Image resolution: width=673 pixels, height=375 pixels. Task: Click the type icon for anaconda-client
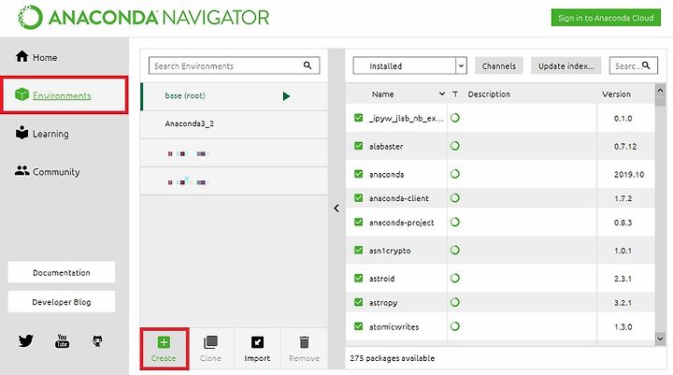[x=455, y=198]
